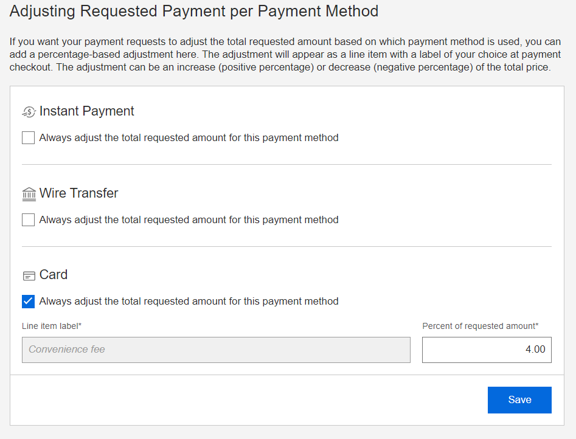Click the Convenience fee line item label field
This screenshot has width=576, height=439.
(x=216, y=350)
